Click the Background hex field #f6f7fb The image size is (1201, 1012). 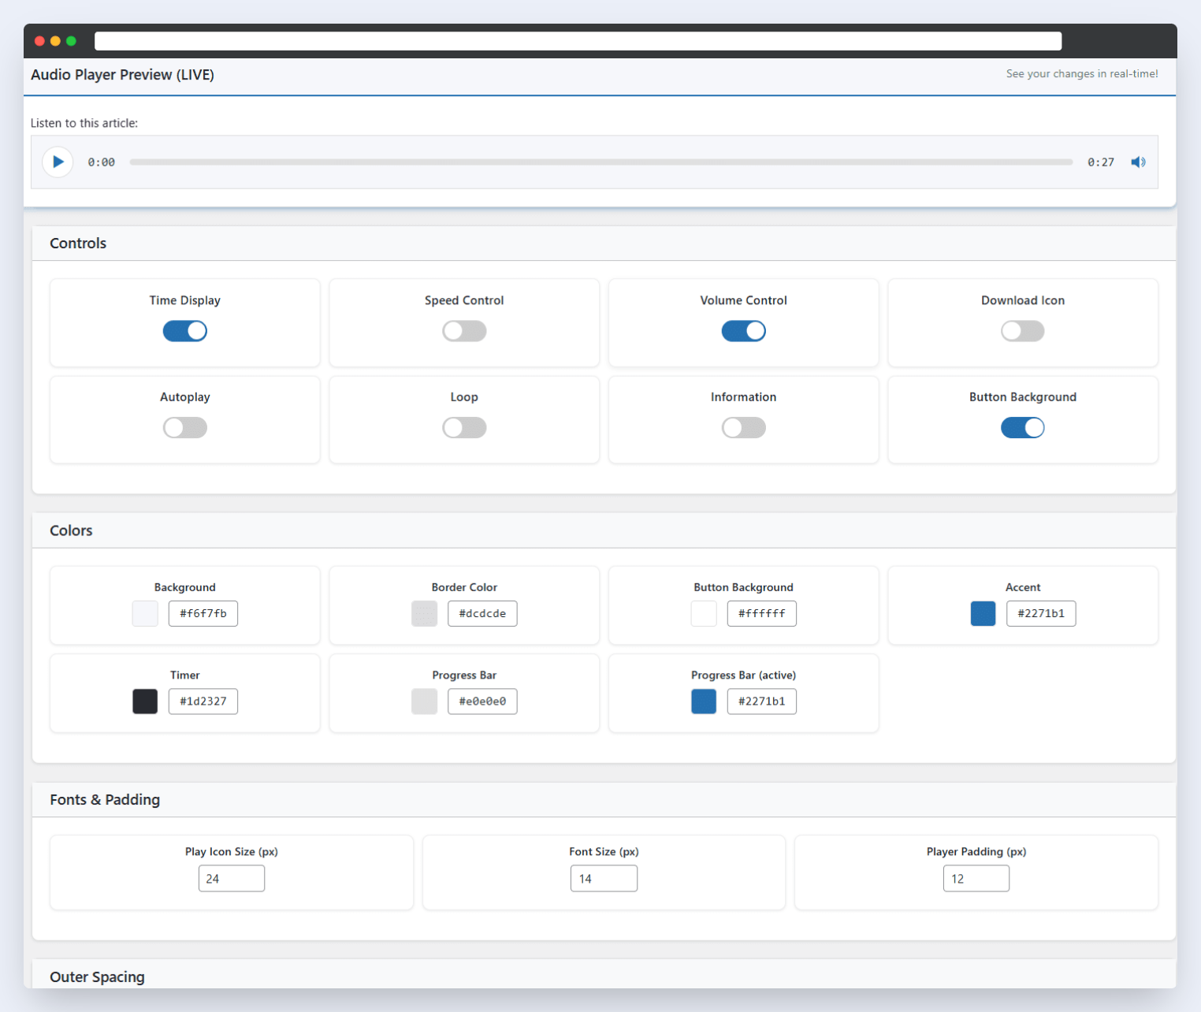click(203, 613)
